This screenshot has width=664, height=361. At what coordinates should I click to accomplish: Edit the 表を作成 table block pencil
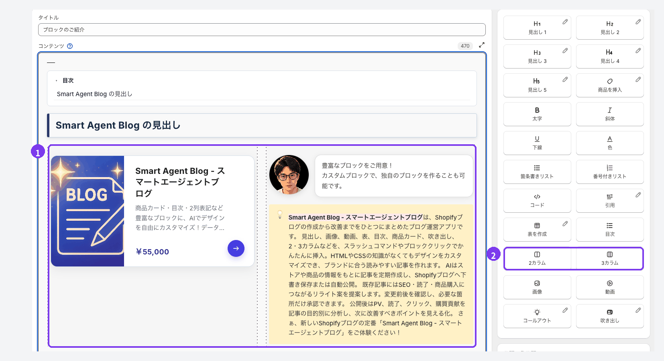565,224
